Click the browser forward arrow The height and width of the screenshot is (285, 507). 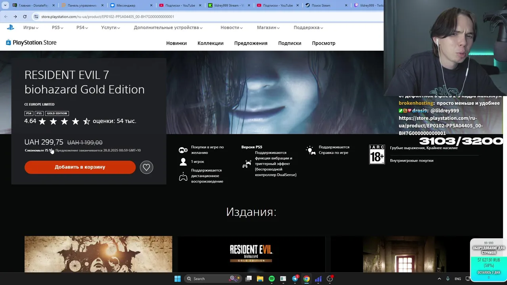point(15,17)
